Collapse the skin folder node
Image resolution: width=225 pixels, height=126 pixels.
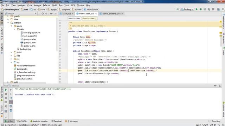[15, 29]
